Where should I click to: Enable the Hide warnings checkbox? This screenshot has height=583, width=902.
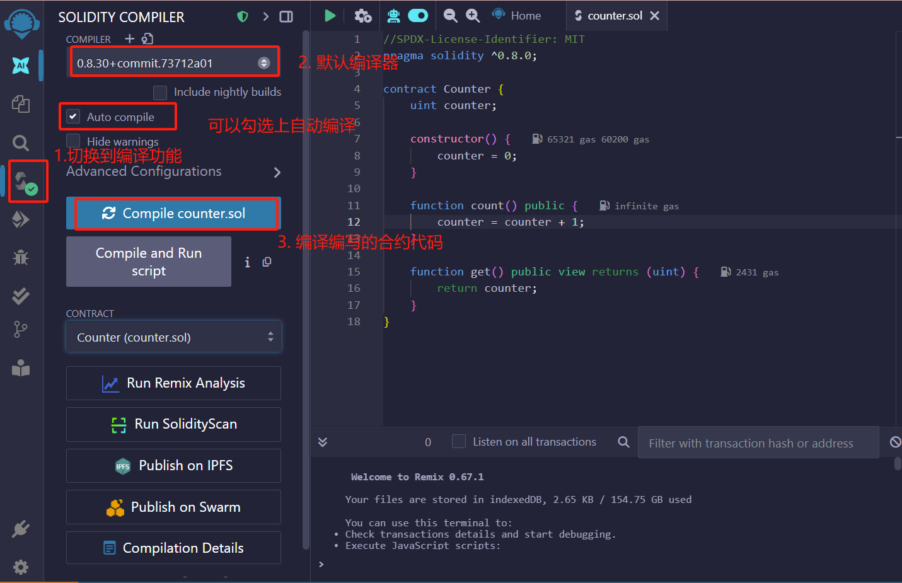(73, 141)
